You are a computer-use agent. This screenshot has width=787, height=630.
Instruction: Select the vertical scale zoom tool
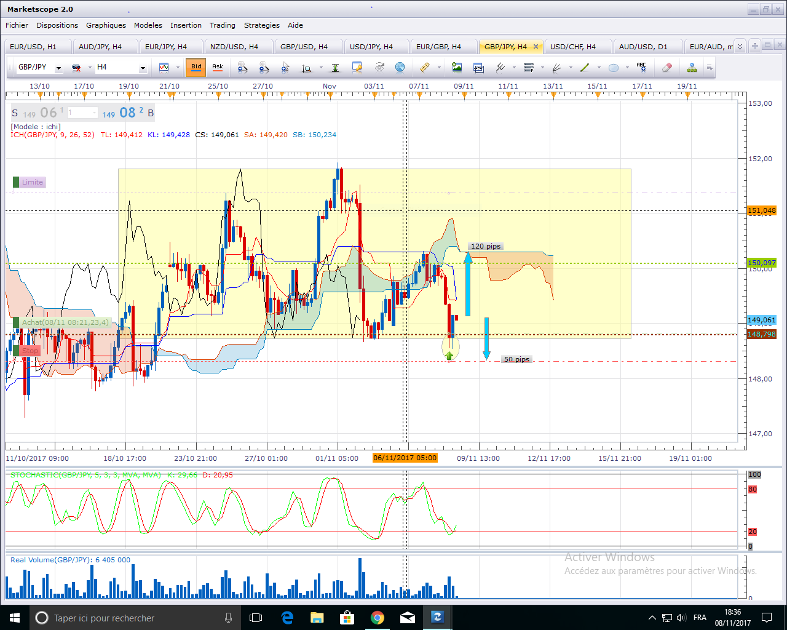[x=307, y=67]
